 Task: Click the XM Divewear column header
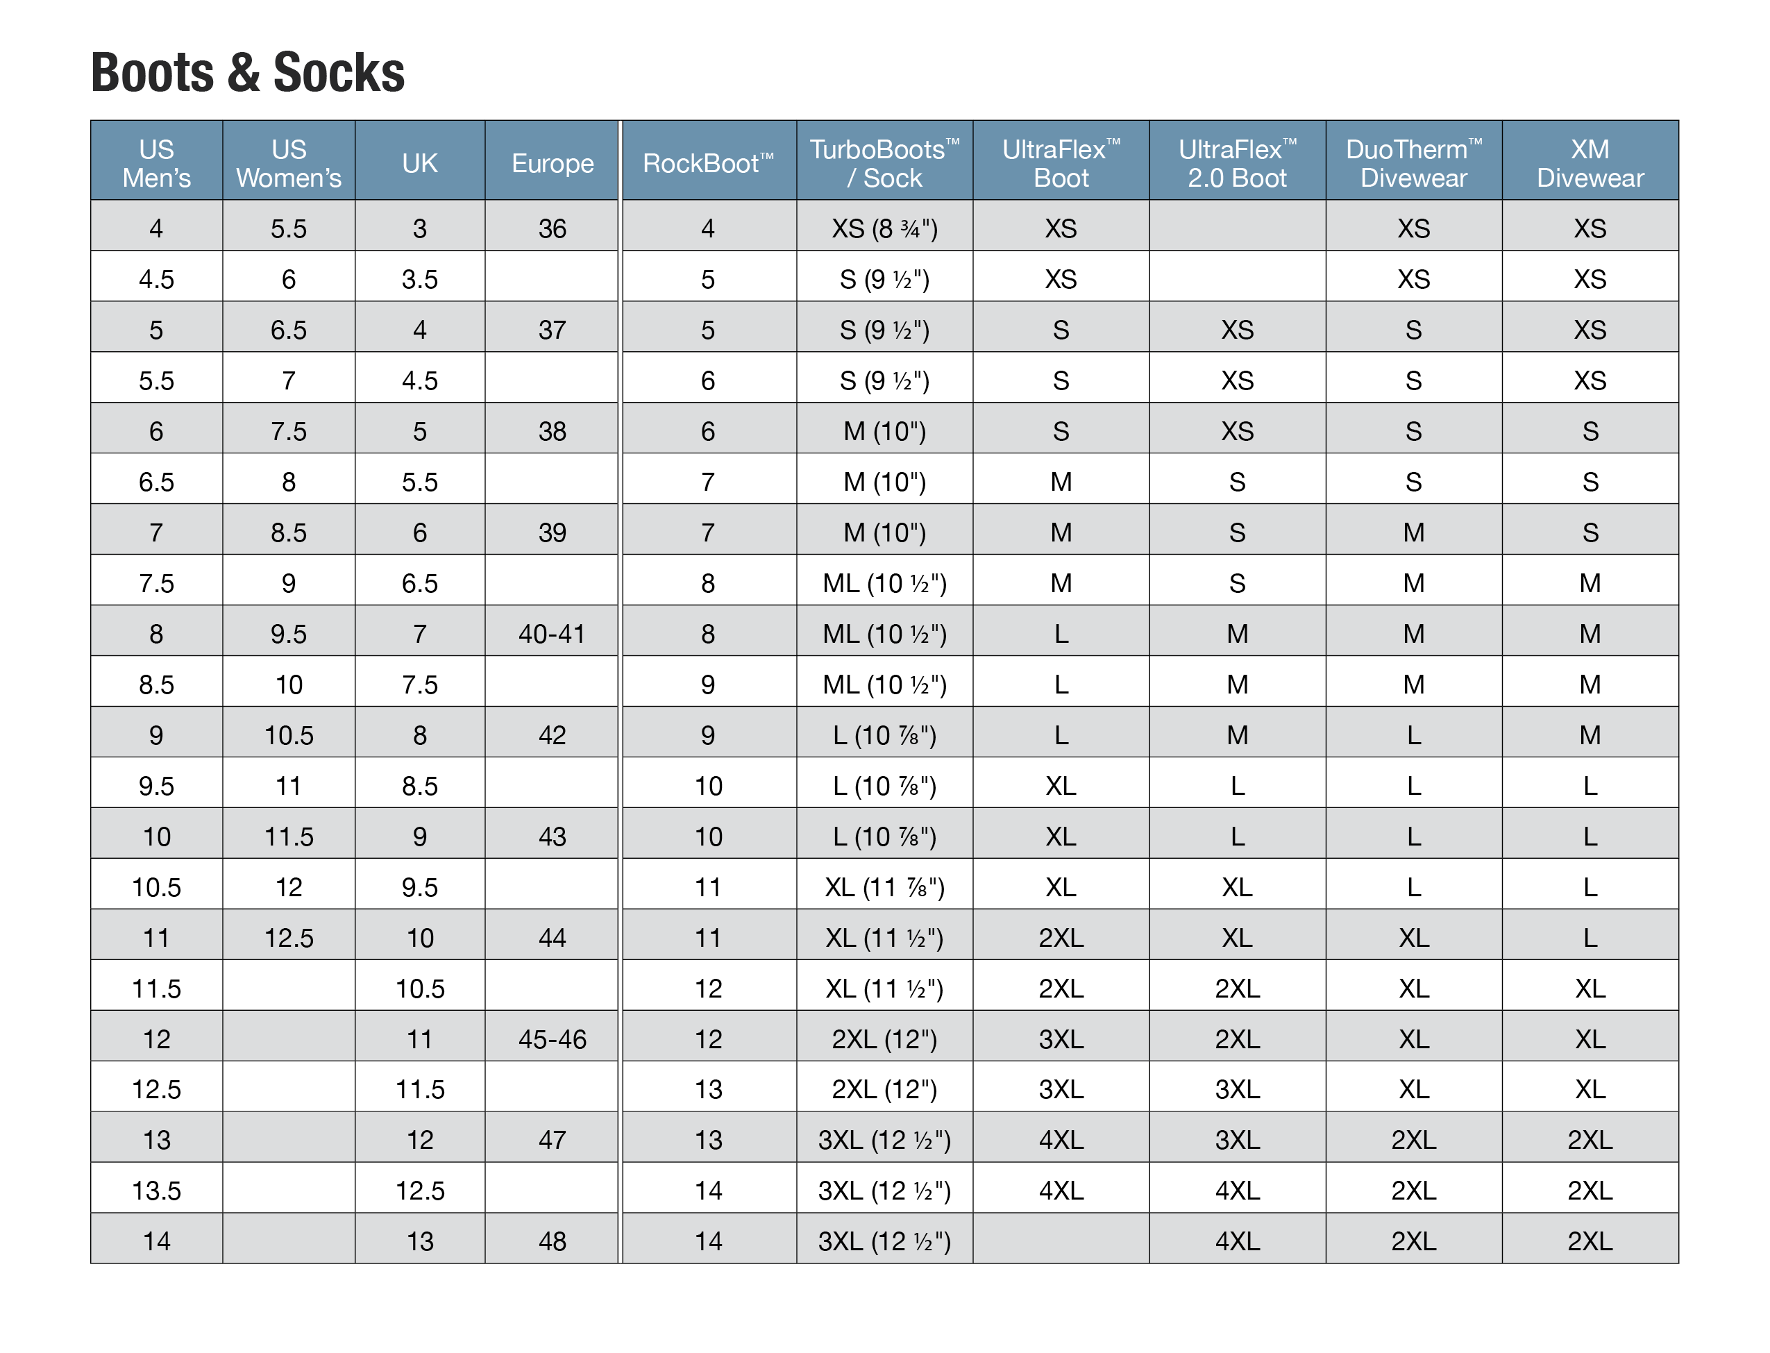[1590, 161]
